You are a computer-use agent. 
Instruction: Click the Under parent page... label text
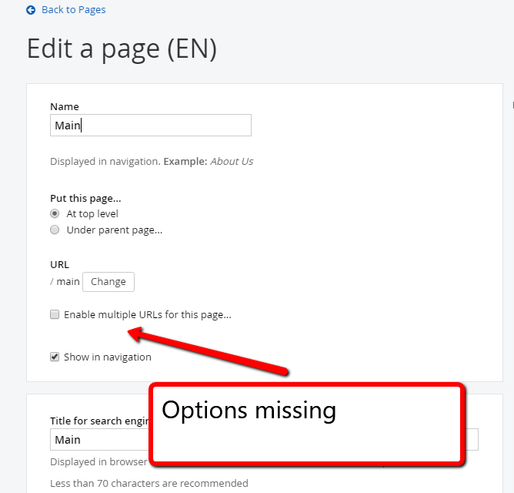tap(115, 230)
